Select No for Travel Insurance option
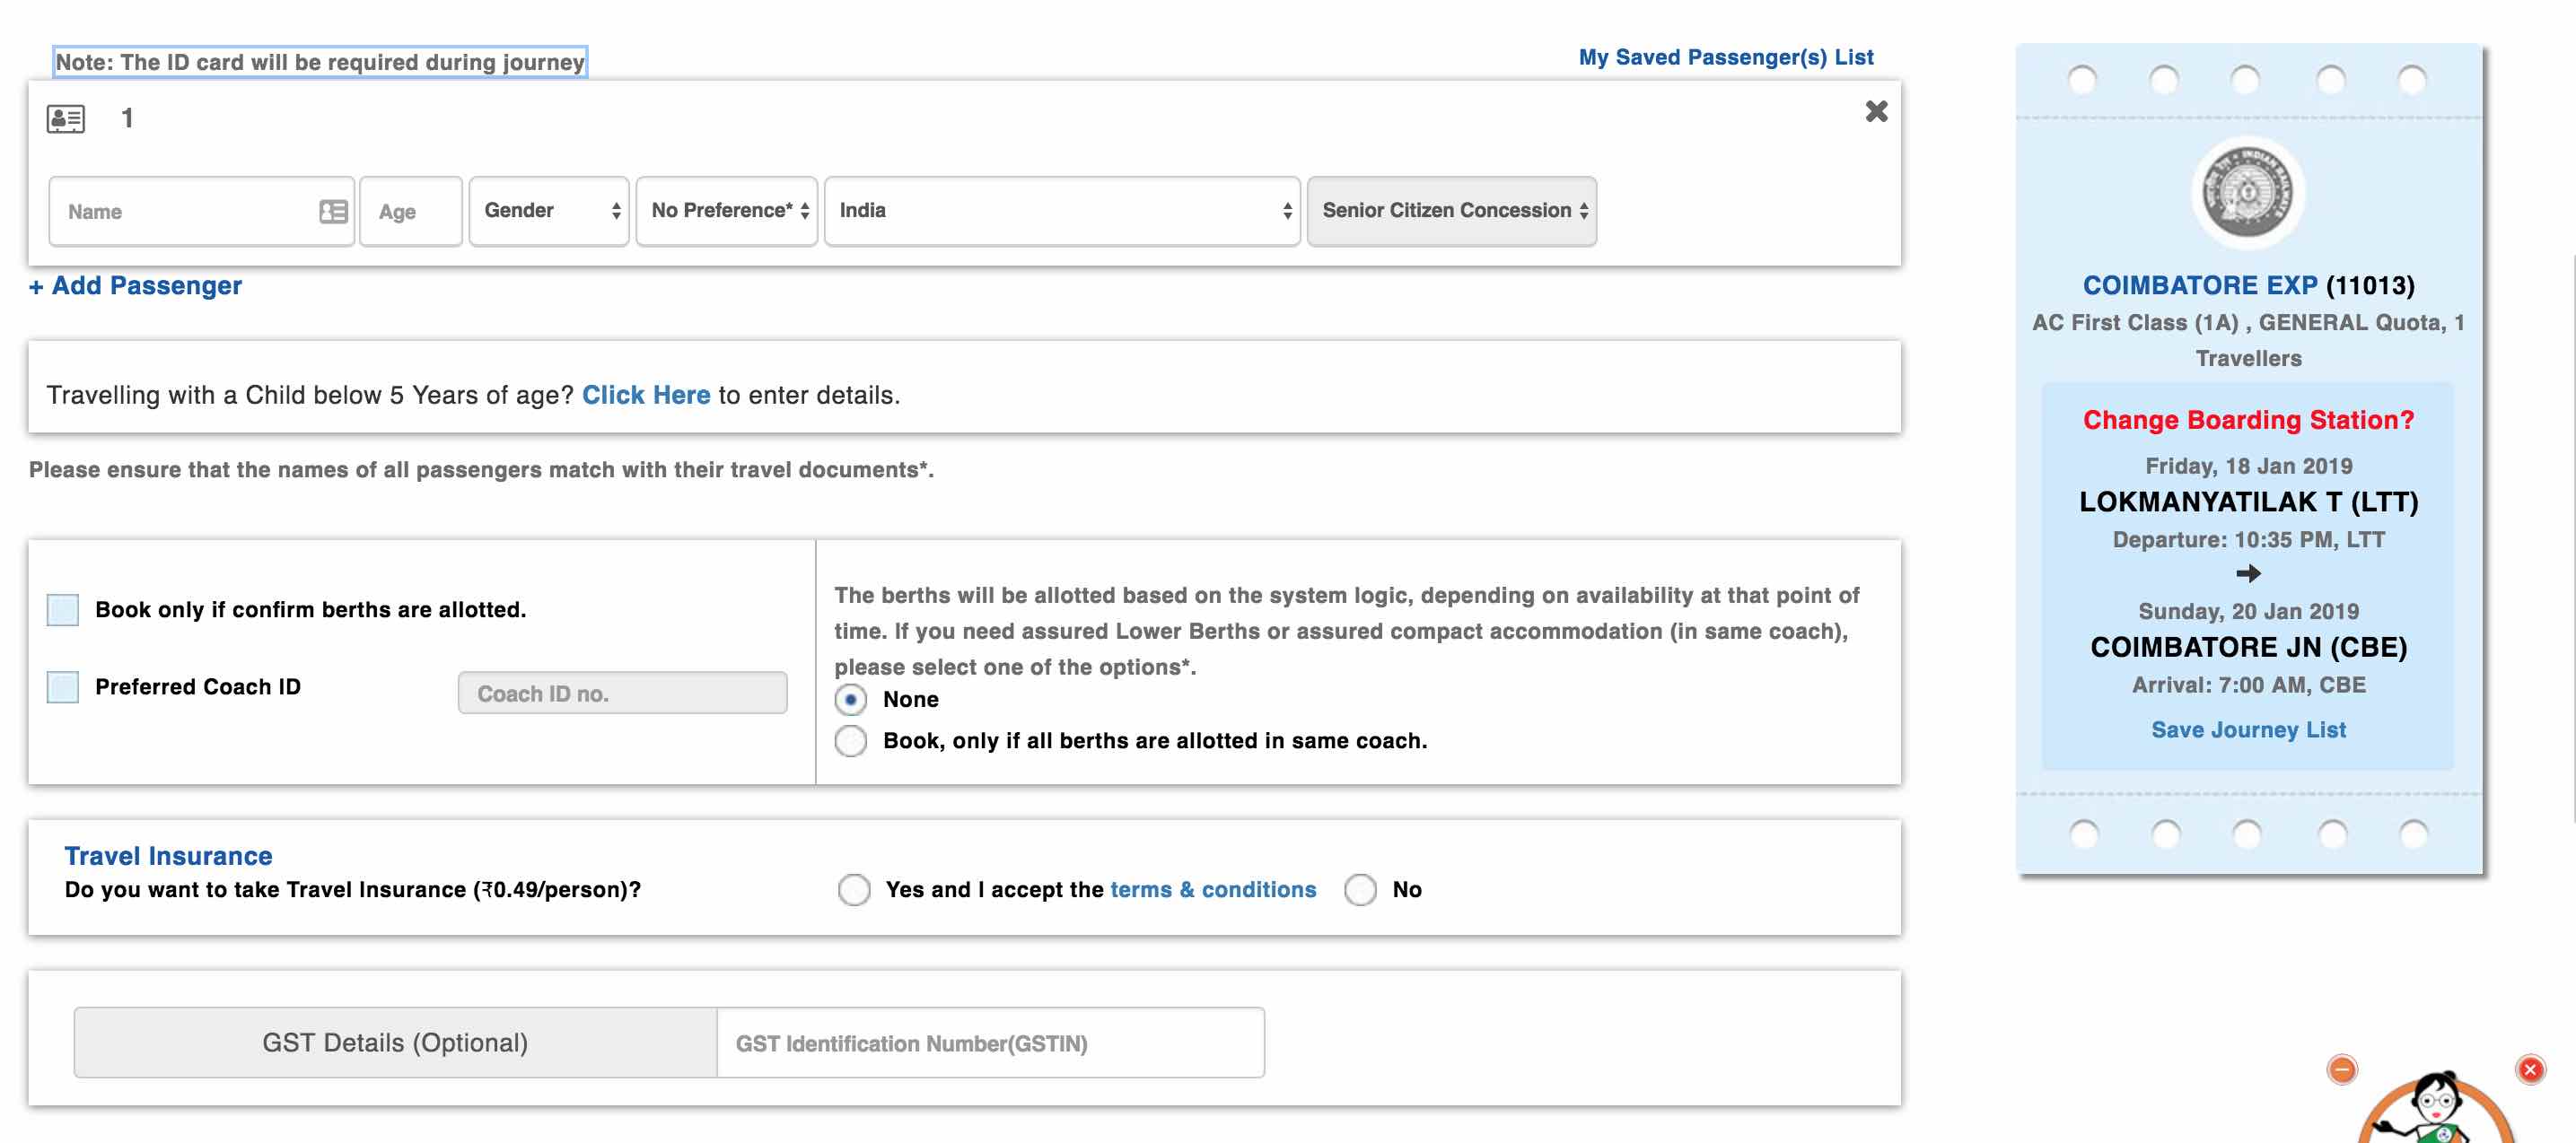The image size is (2576, 1143). click(1361, 888)
